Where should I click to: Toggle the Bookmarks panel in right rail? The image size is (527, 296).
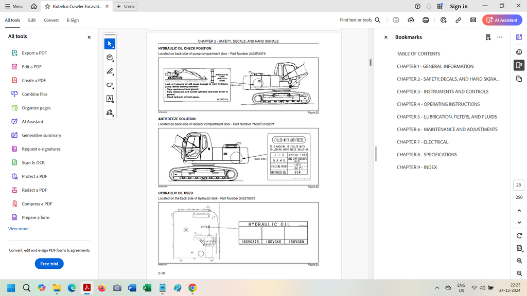point(519,65)
